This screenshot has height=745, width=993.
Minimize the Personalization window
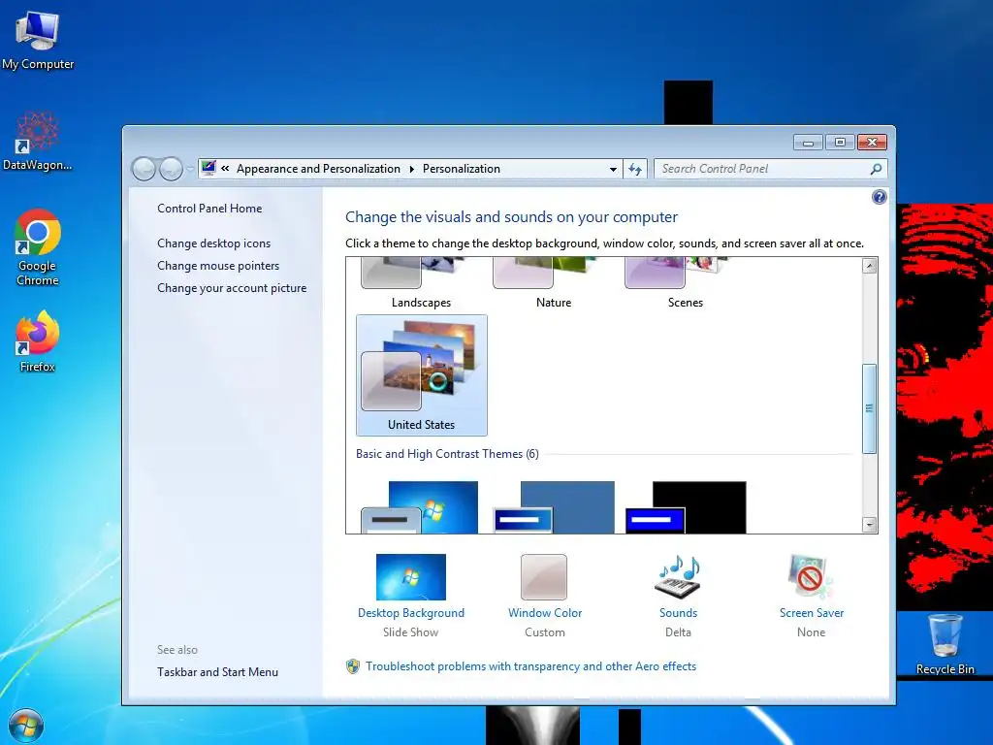coord(808,143)
